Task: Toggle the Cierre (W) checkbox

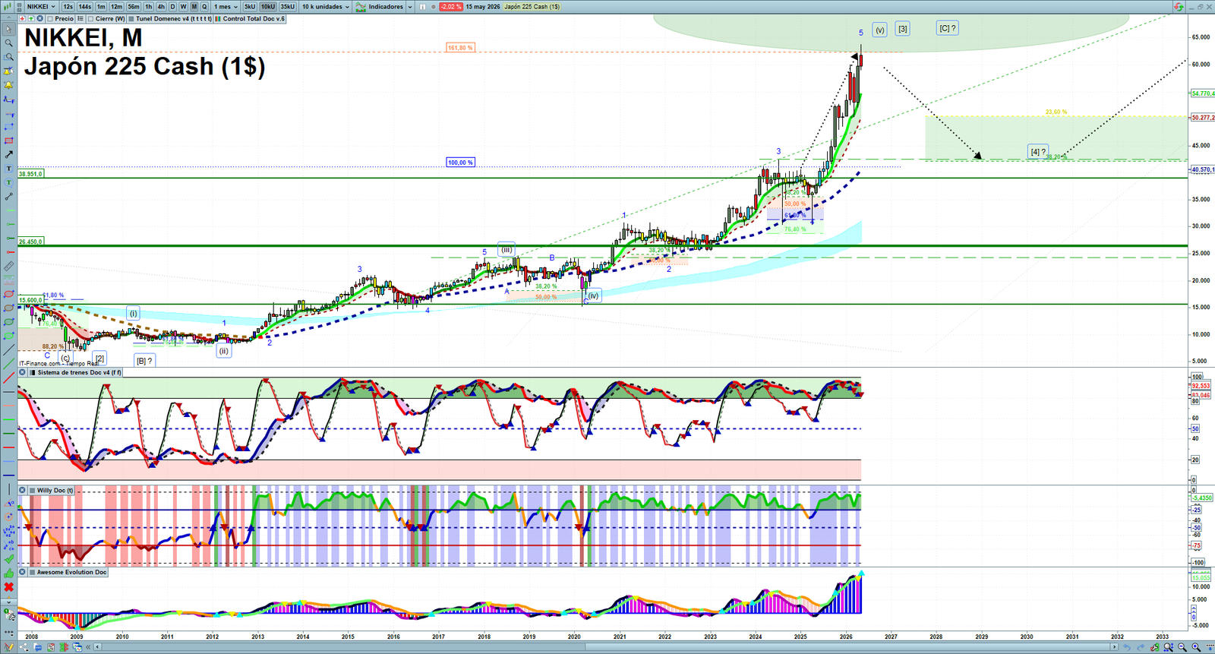Action: pyautogui.click(x=90, y=18)
